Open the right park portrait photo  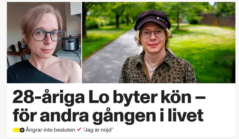[159, 43]
